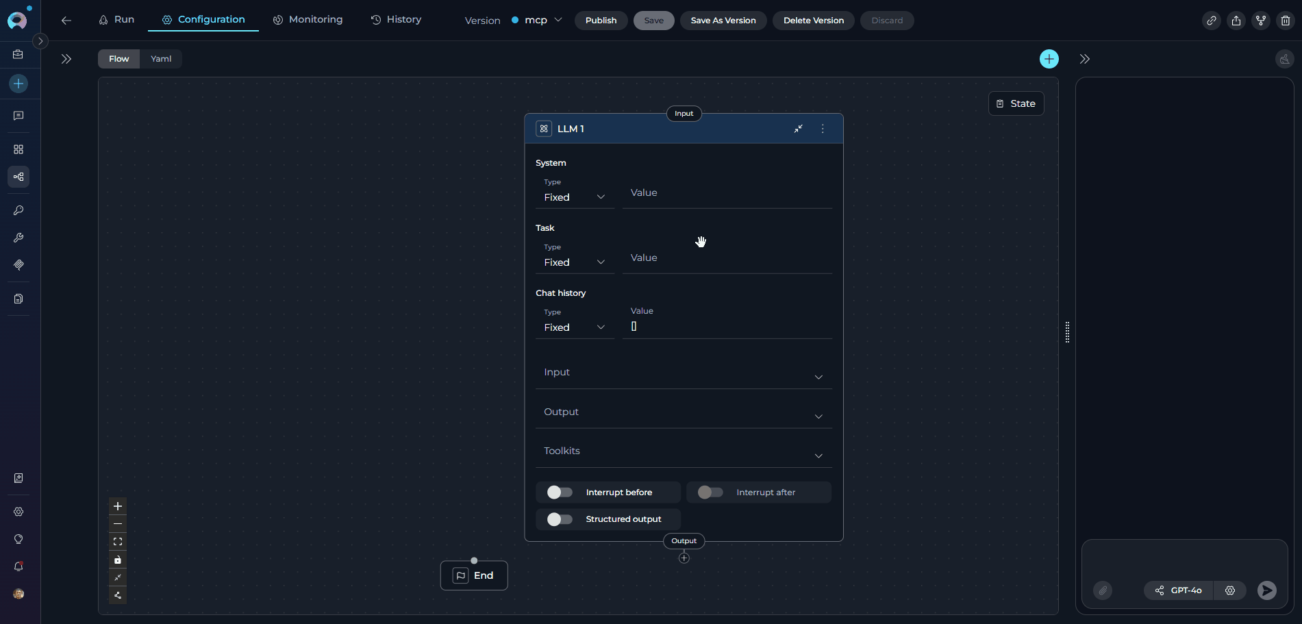Click the copy link icon in top toolbar
Image resolution: width=1302 pixels, height=624 pixels.
(x=1211, y=21)
